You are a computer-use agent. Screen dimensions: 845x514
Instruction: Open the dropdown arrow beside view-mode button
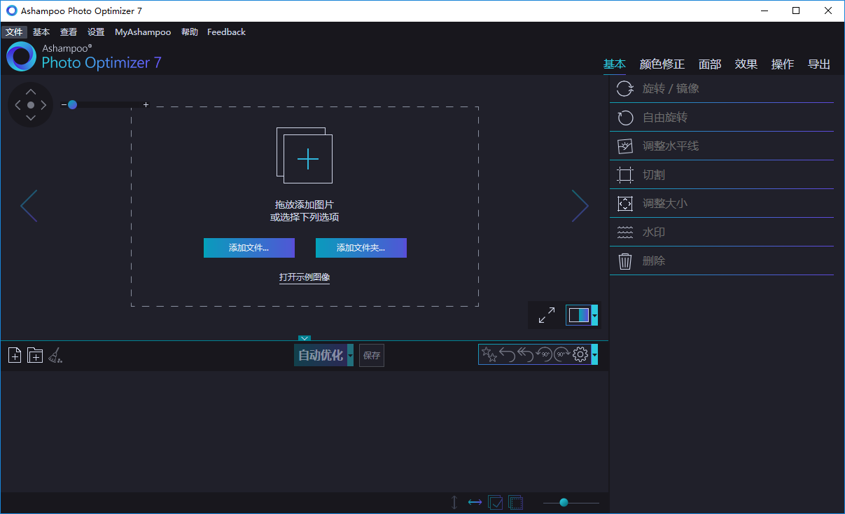[594, 315]
